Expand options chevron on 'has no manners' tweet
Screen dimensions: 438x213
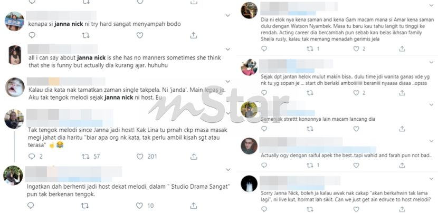tap(227, 49)
